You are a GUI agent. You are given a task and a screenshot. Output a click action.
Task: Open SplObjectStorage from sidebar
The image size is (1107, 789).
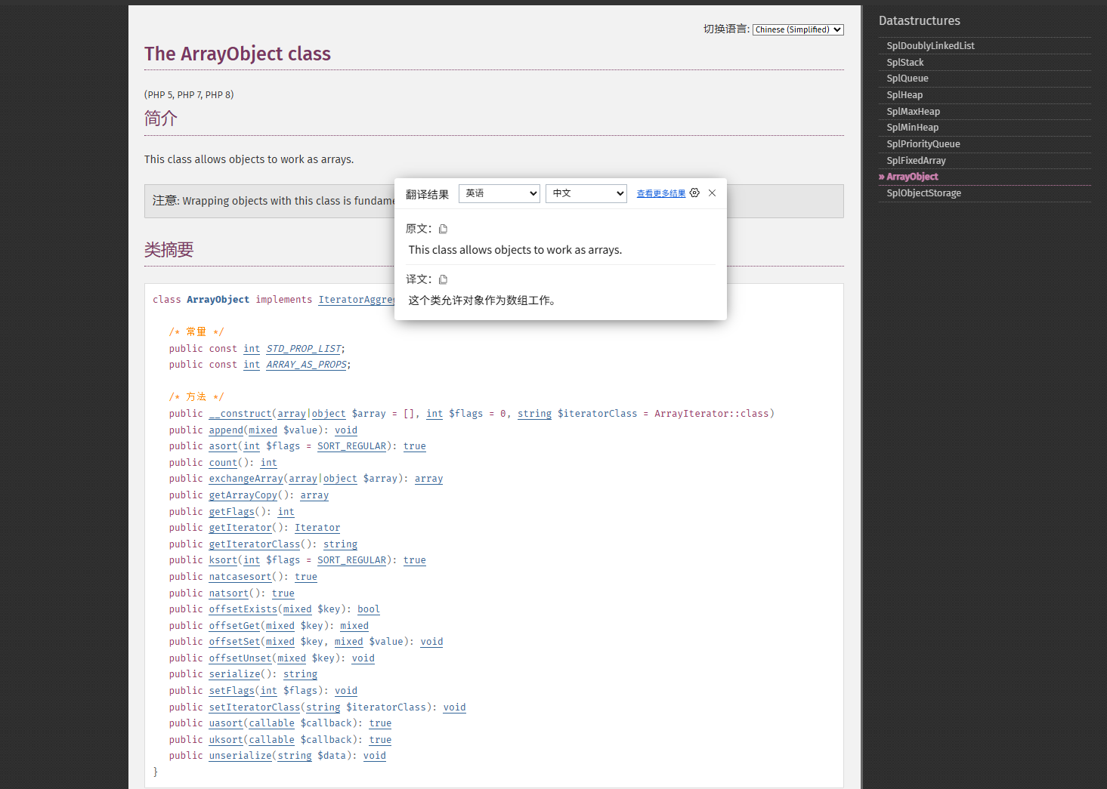click(x=923, y=193)
